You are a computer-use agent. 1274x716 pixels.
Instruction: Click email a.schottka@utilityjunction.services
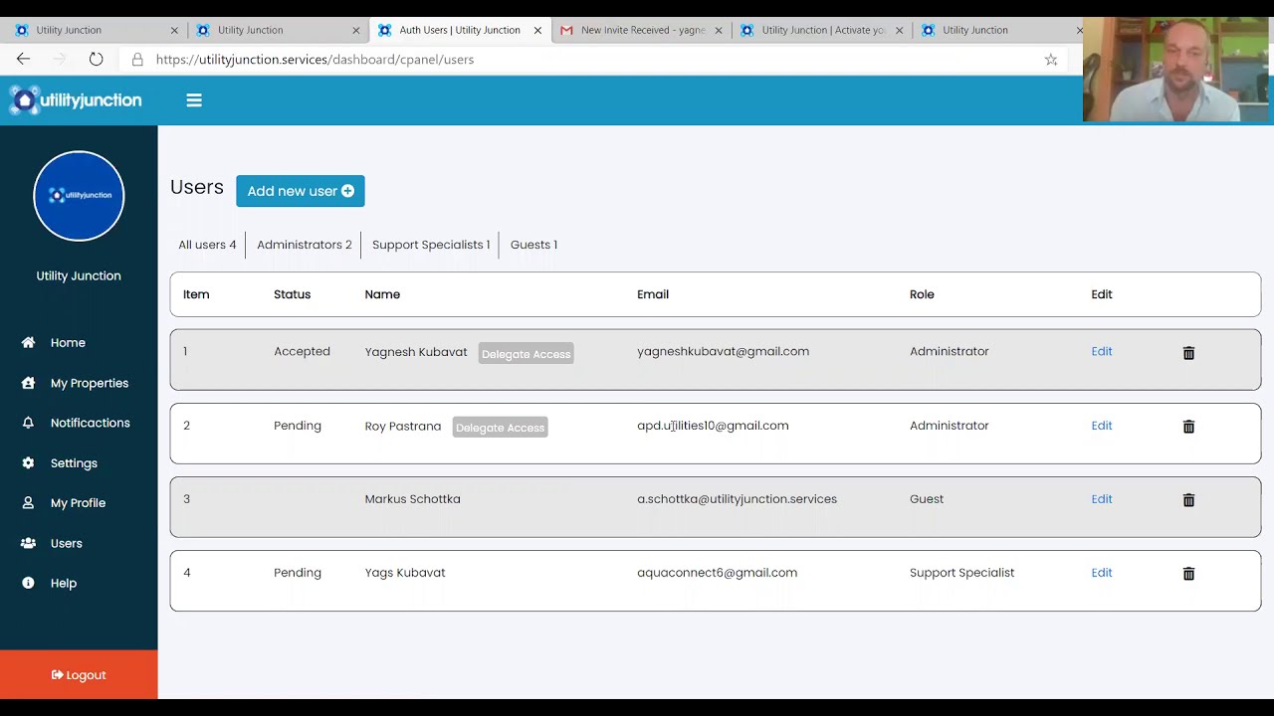(x=737, y=499)
